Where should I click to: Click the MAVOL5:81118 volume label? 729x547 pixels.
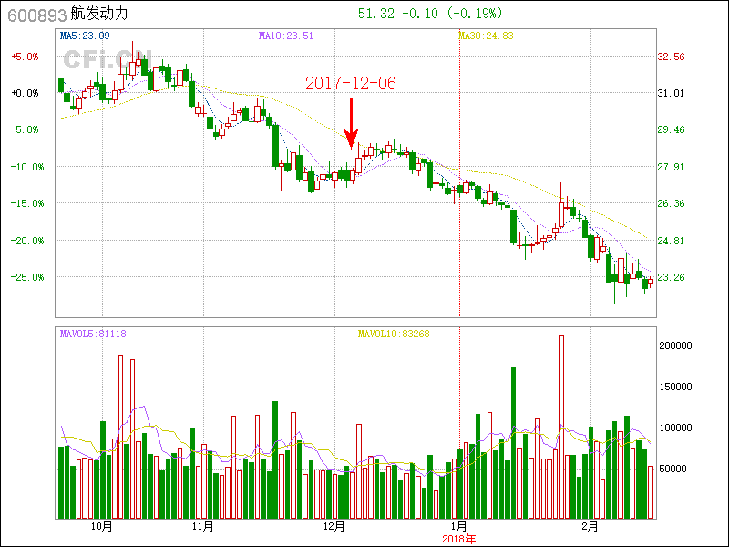92,335
